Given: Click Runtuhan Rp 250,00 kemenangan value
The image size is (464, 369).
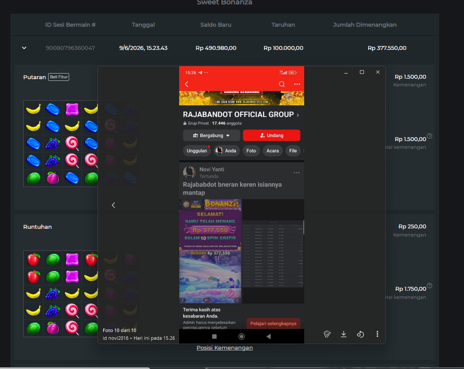Looking at the screenshot, I should (412, 227).
